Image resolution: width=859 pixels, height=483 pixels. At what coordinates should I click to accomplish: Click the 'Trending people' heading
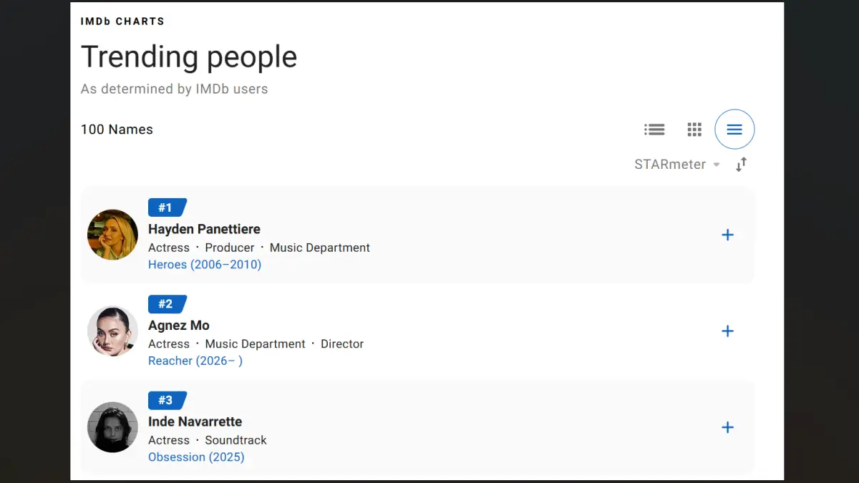coord(189,57)
